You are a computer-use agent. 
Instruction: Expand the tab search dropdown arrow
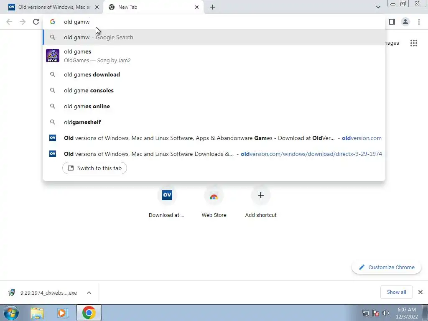(x=378, y=7)
